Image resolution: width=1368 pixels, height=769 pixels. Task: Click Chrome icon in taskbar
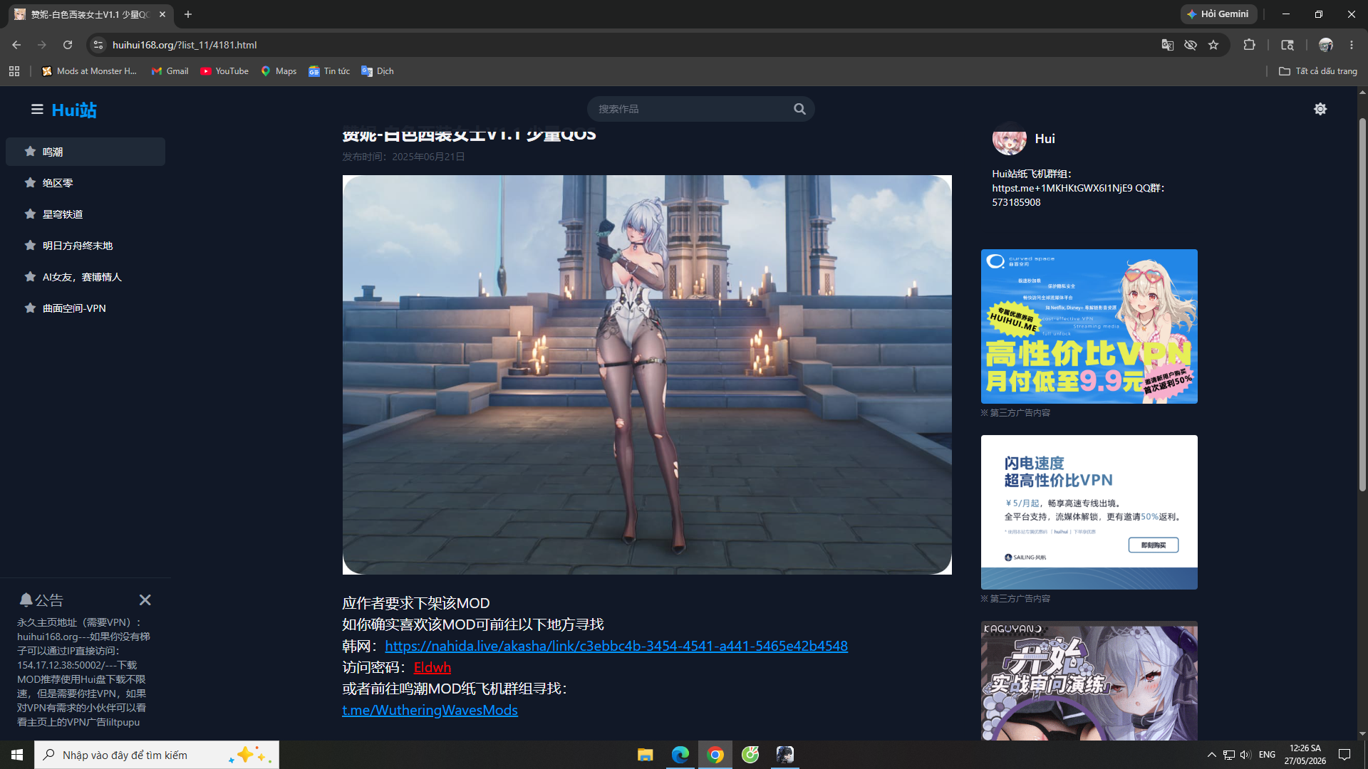pyautogui.click(x=715, y=755)
